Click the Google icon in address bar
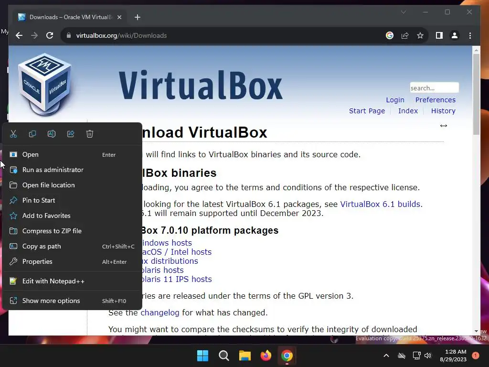 pos(390,35)
